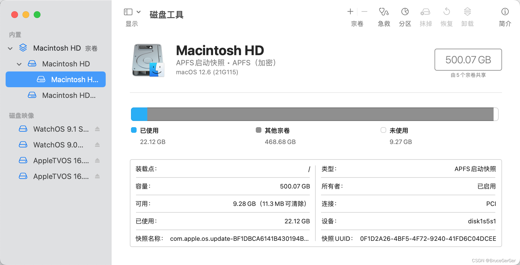This screenshot has height=265, width=520.
Task: Add a volume with the plus icon
Action: pyautogui.click(x=350, y=12)
